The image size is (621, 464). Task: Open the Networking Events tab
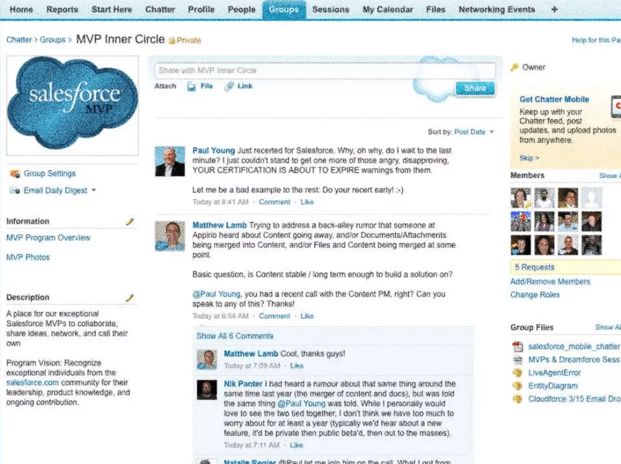coord(496,9)
